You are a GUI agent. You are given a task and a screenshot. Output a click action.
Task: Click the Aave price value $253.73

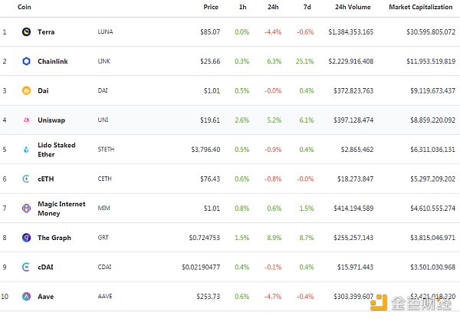[207, 296]
